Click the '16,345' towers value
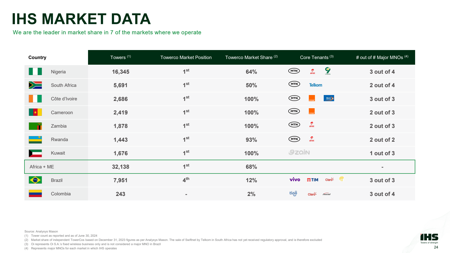 121,72
